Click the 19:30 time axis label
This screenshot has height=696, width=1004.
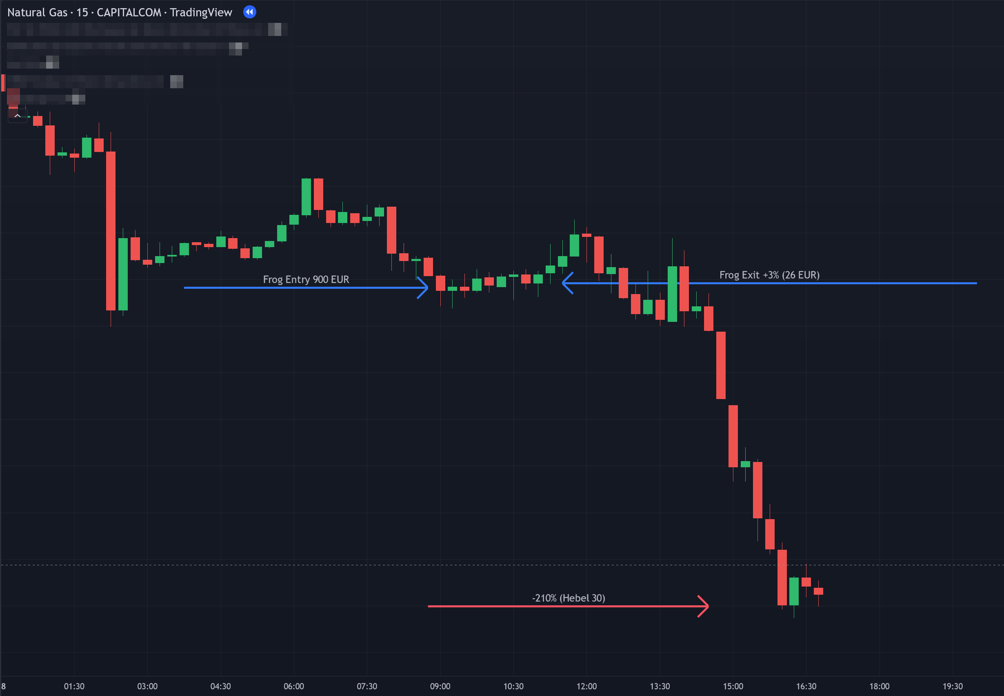(953, 687)
